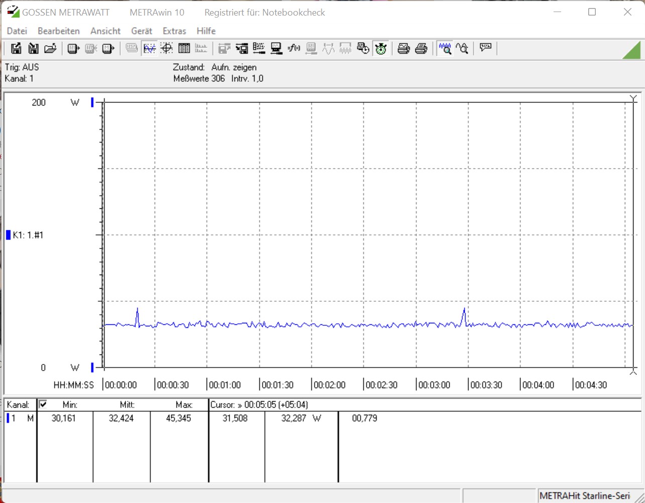The image size is (645, 503).
Task: Click the print chart icon
Action: click(x=404, y=49)
